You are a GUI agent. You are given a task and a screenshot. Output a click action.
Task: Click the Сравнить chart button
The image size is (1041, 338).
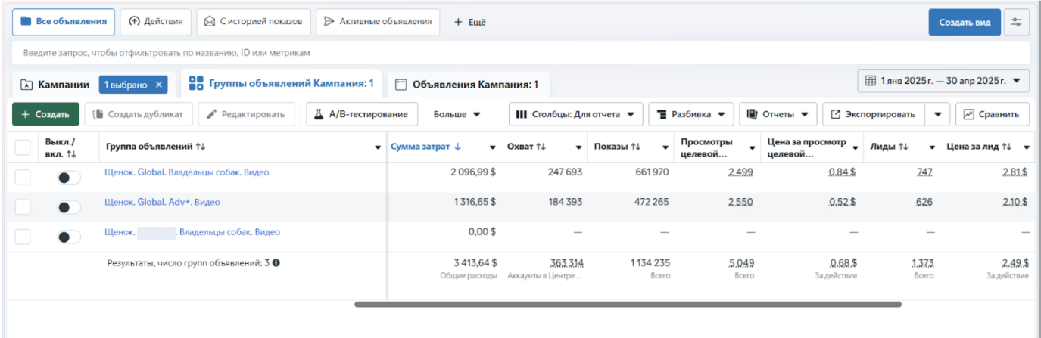pyautogui.click(x=992, y=114)
